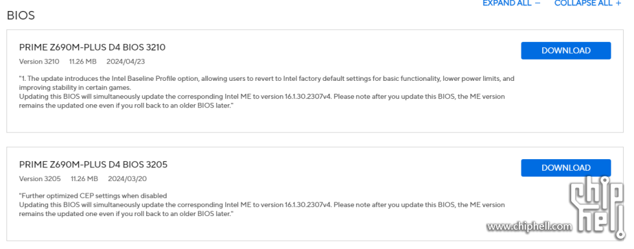
Task: Click the plus icon beside COLLAPSE ALL
Action: tap(618, 3)
